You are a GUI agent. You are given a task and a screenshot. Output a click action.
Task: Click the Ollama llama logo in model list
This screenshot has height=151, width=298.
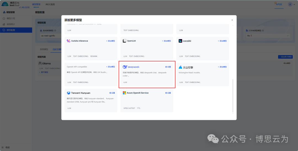(40, 63)
